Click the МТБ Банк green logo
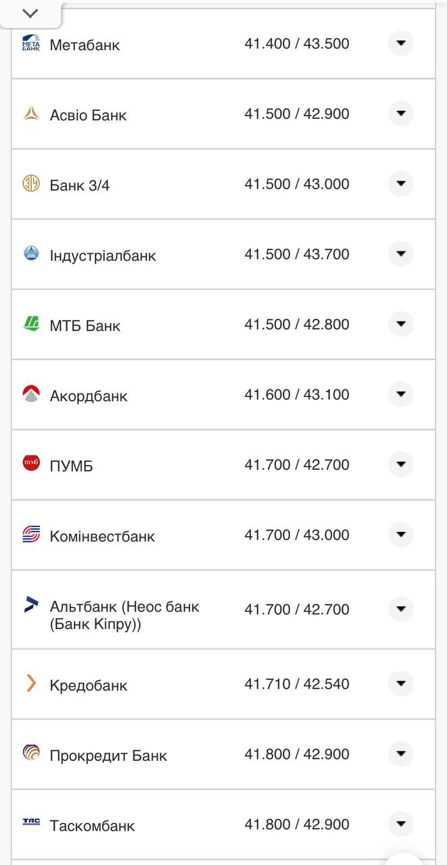This screenshot has width=447, height=865. point(31,324)
